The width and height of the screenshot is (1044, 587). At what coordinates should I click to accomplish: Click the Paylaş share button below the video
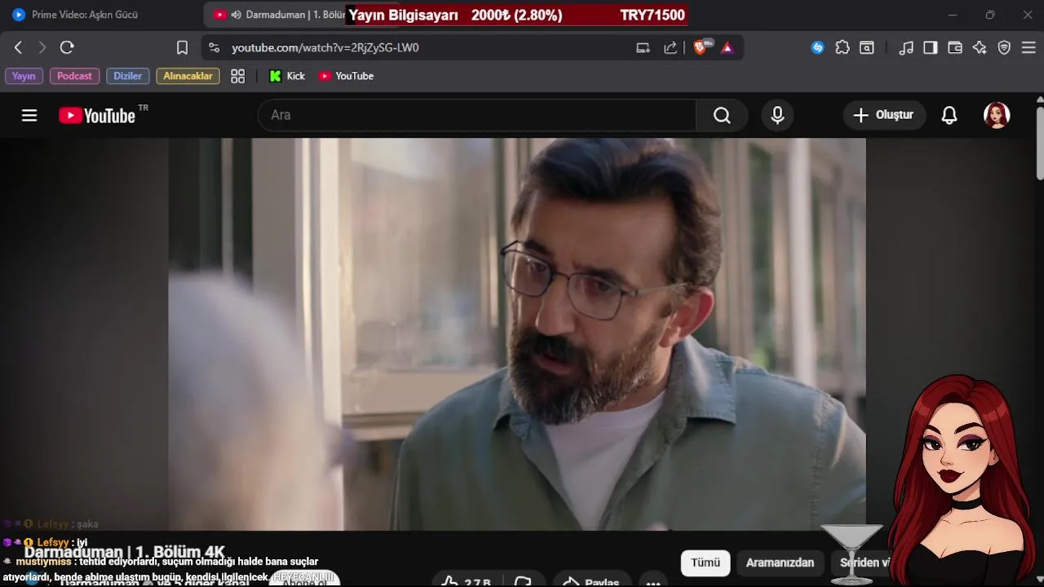(x=593, y=581)
